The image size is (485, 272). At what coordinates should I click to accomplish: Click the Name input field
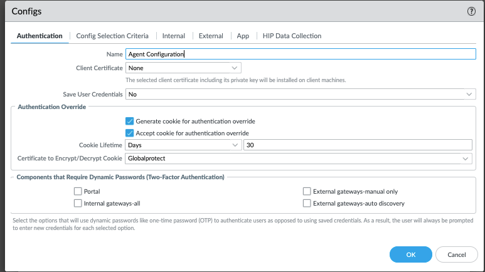pyautogui.click(x=301, y=54)
